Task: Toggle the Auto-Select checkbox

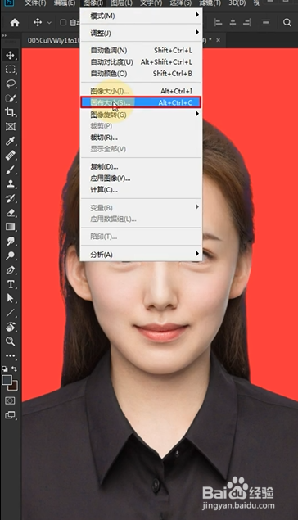Action: click(63, 23)
